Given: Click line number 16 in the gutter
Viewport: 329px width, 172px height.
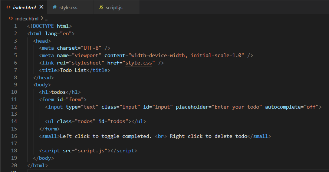Looking at the screenshot, I should (x=14, y=136).
